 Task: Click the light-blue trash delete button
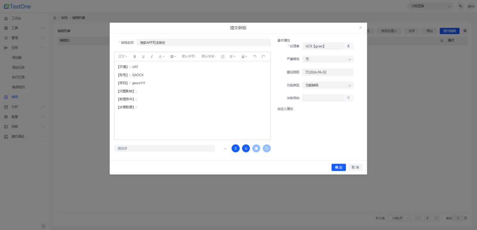point(256,149)
